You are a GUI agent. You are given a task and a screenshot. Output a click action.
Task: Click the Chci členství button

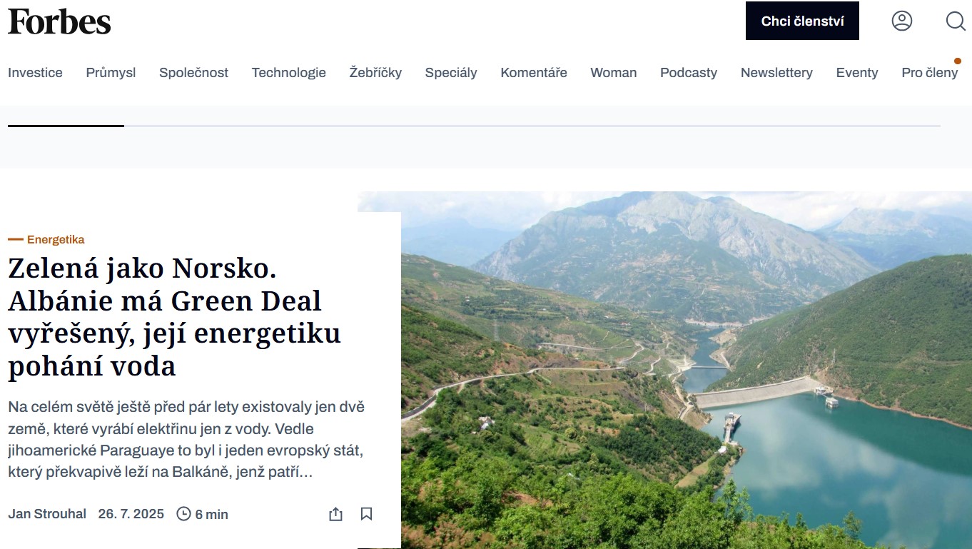pyautogui.click(x=802, y=21)
